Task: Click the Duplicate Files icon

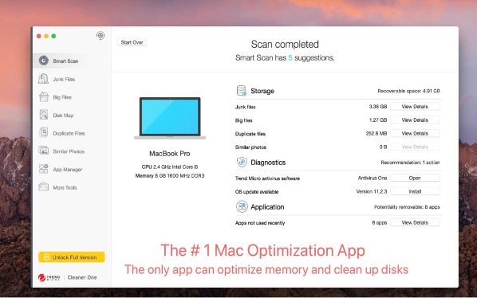Action: coord(44,133)
